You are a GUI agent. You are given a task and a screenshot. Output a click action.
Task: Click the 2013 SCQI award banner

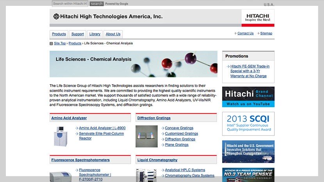248,124
